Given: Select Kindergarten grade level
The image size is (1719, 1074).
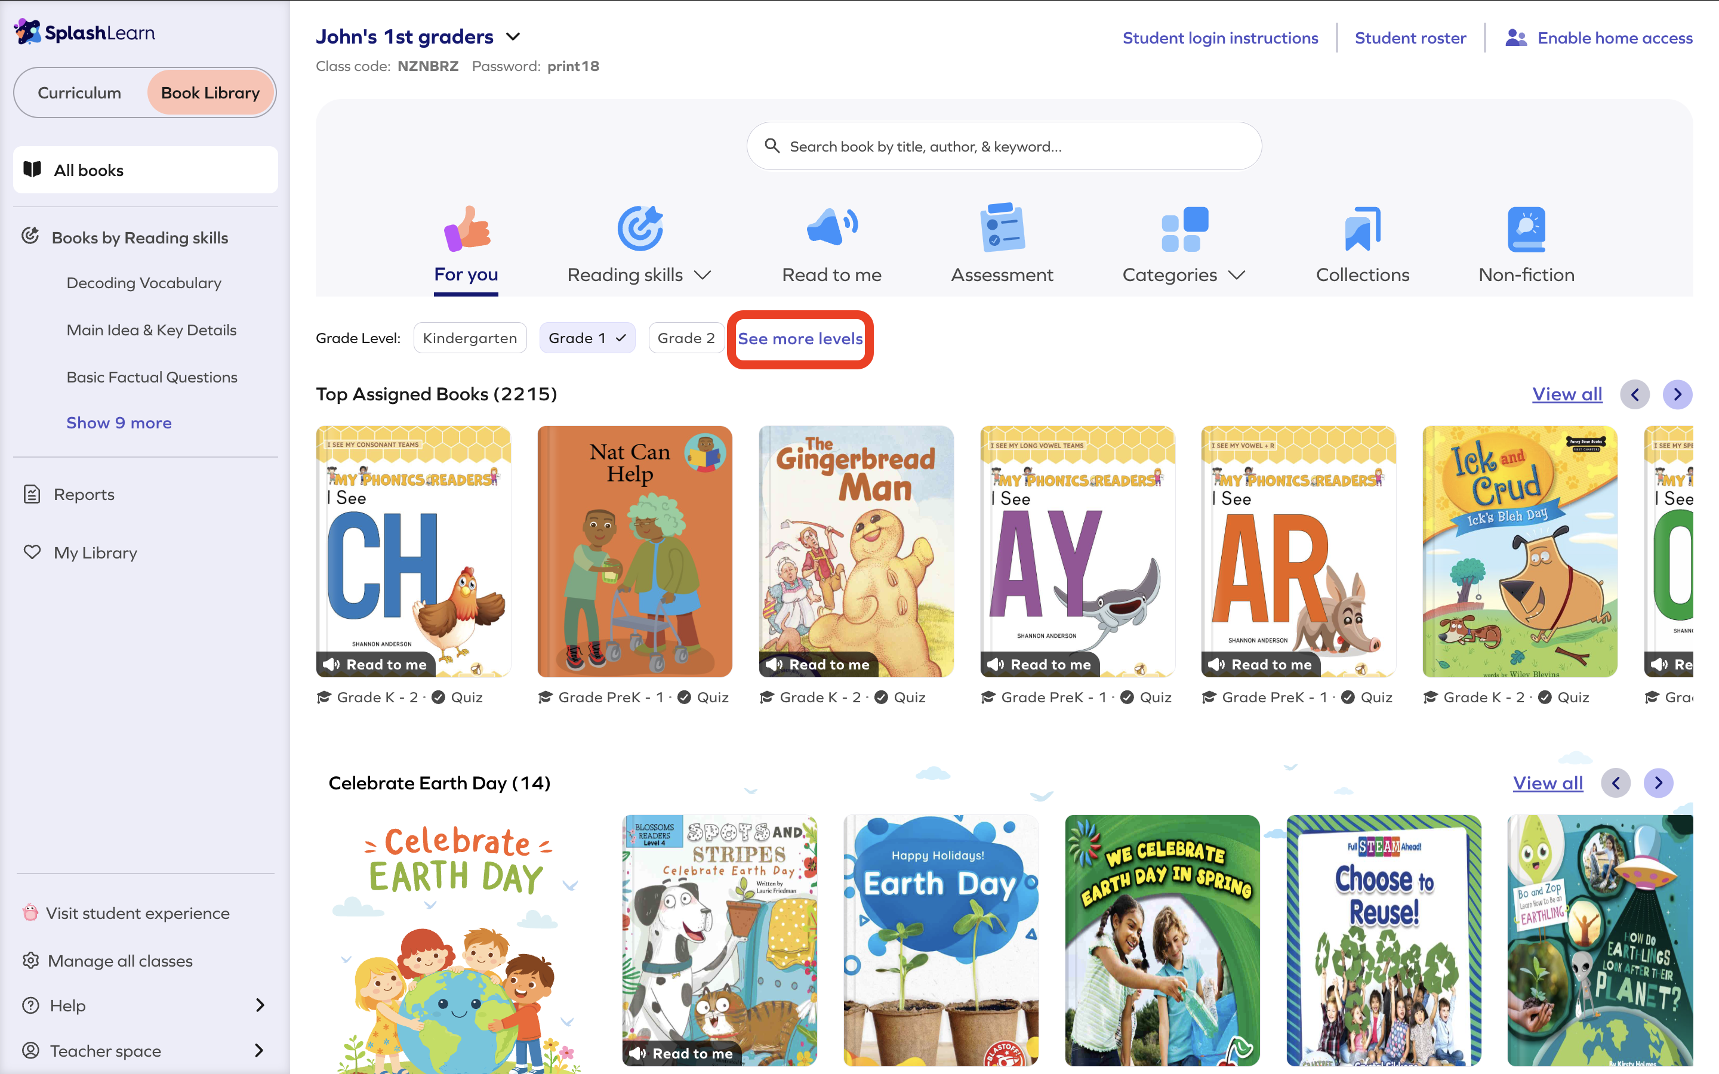Looking at the screenshot, I should tap(470, 338).
